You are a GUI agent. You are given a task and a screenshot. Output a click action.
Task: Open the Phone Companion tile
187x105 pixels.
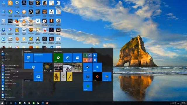point(38,77)
